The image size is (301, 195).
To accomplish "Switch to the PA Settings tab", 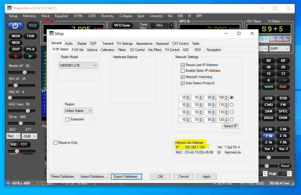I will (x=125, y=44).
